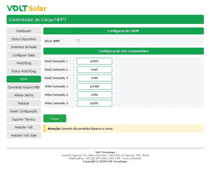Click the Copyright 2020 footer text
Viewport: 210px width, 173px height.
(x=105, y=162)
